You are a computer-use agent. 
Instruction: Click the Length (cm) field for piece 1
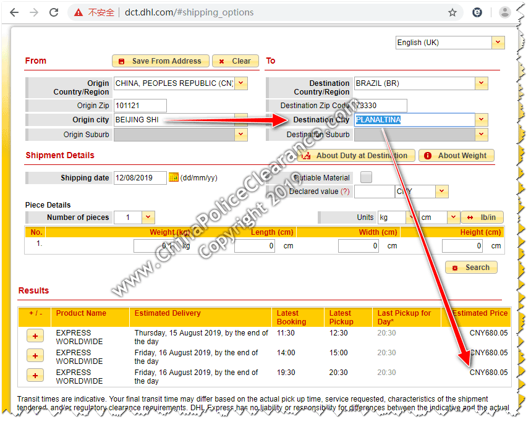point(254,246)
